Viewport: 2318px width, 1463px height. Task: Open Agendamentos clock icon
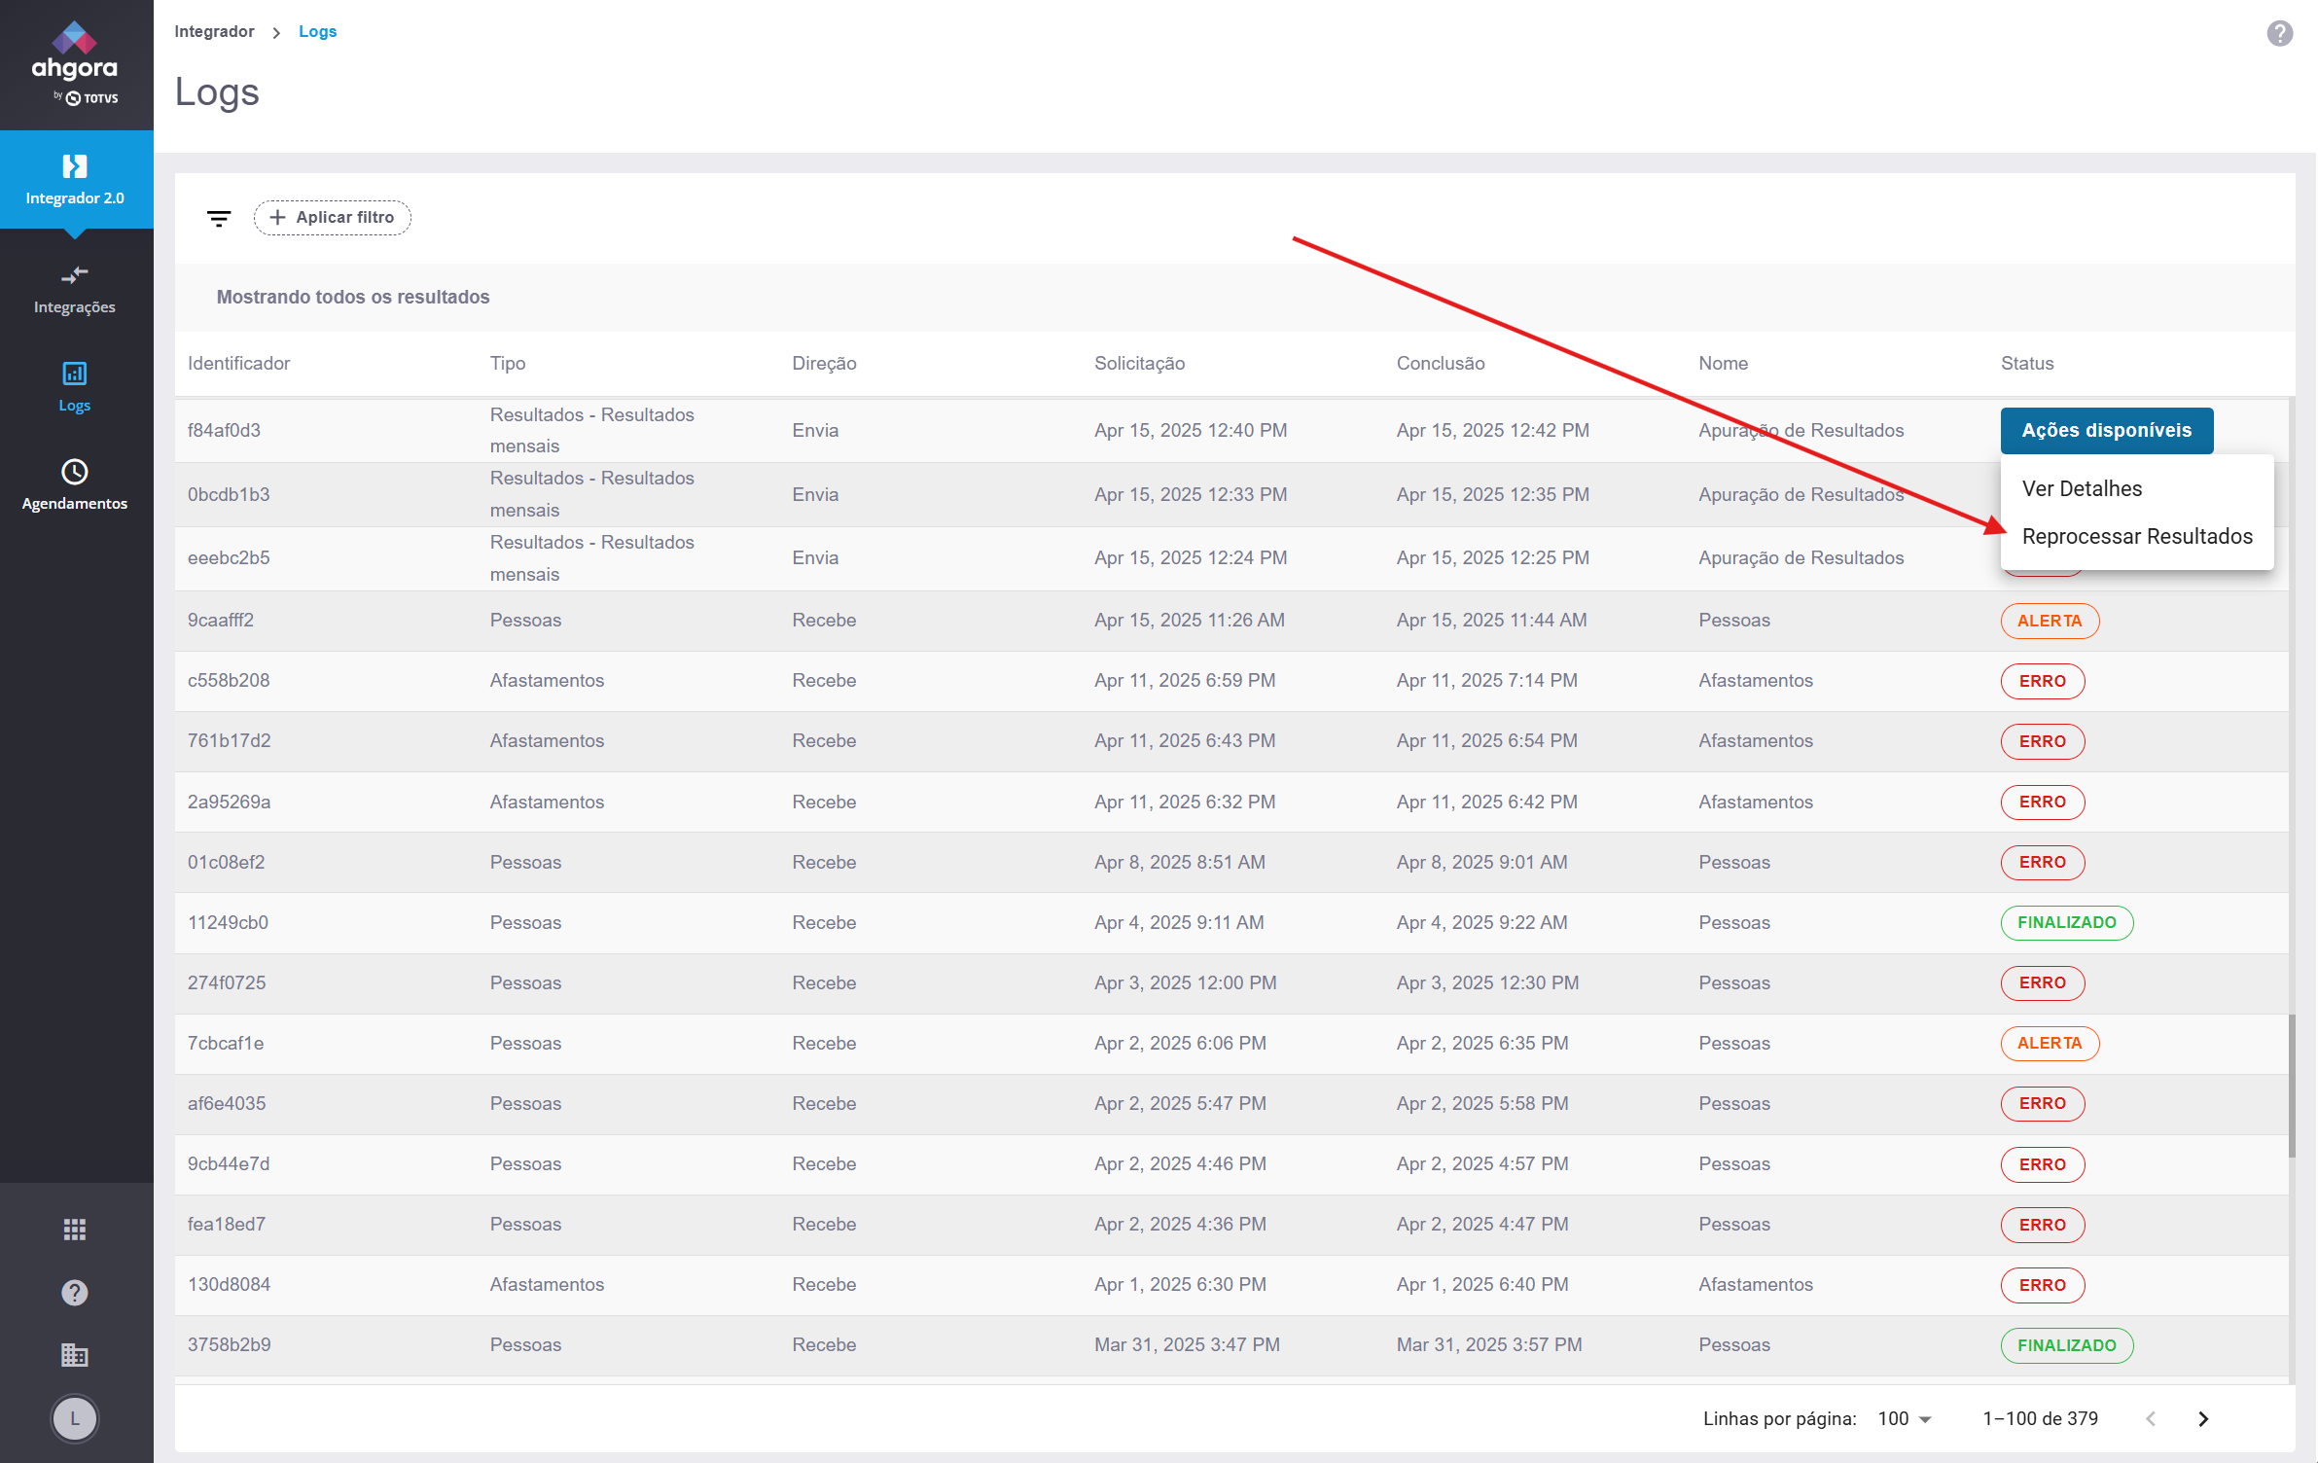pos(75,473)
